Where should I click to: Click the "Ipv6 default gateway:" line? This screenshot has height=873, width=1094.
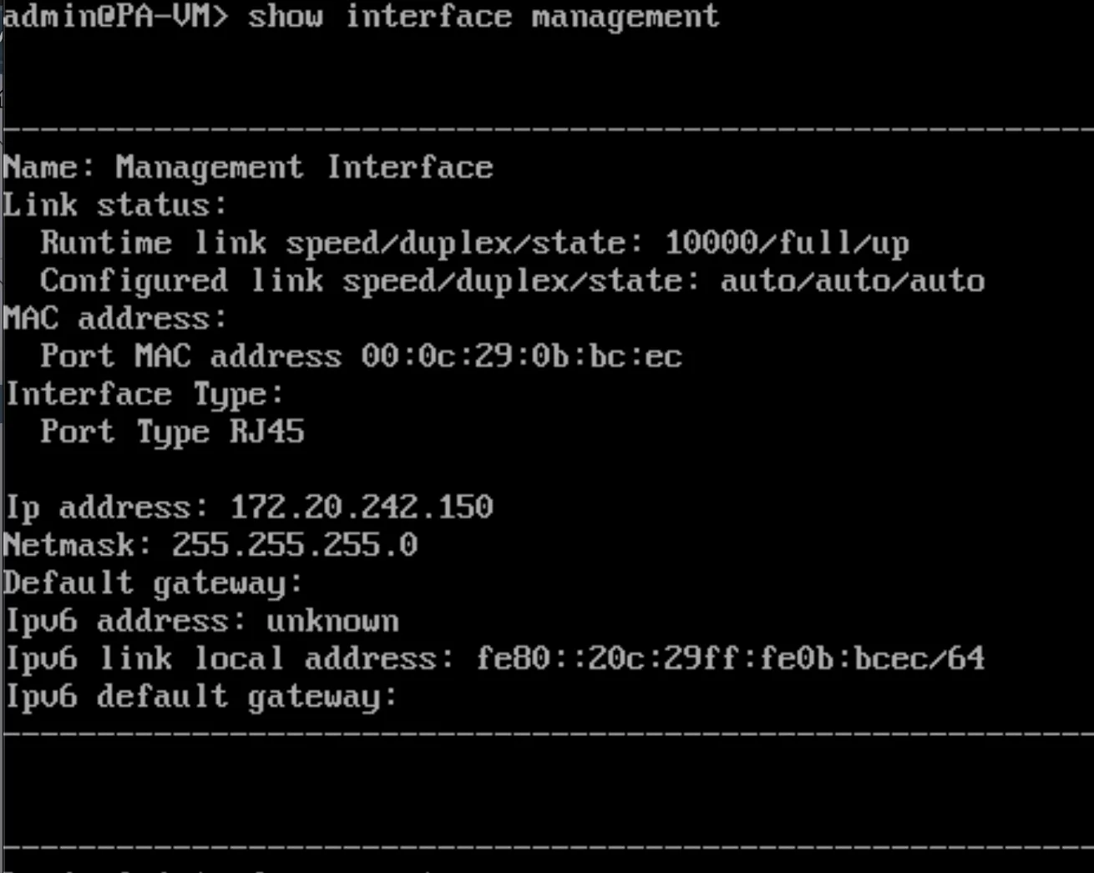point(201,696)
